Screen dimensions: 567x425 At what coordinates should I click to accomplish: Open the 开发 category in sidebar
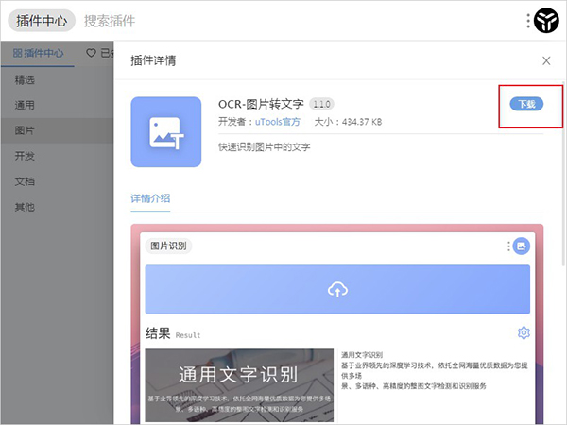pos(26,156)
